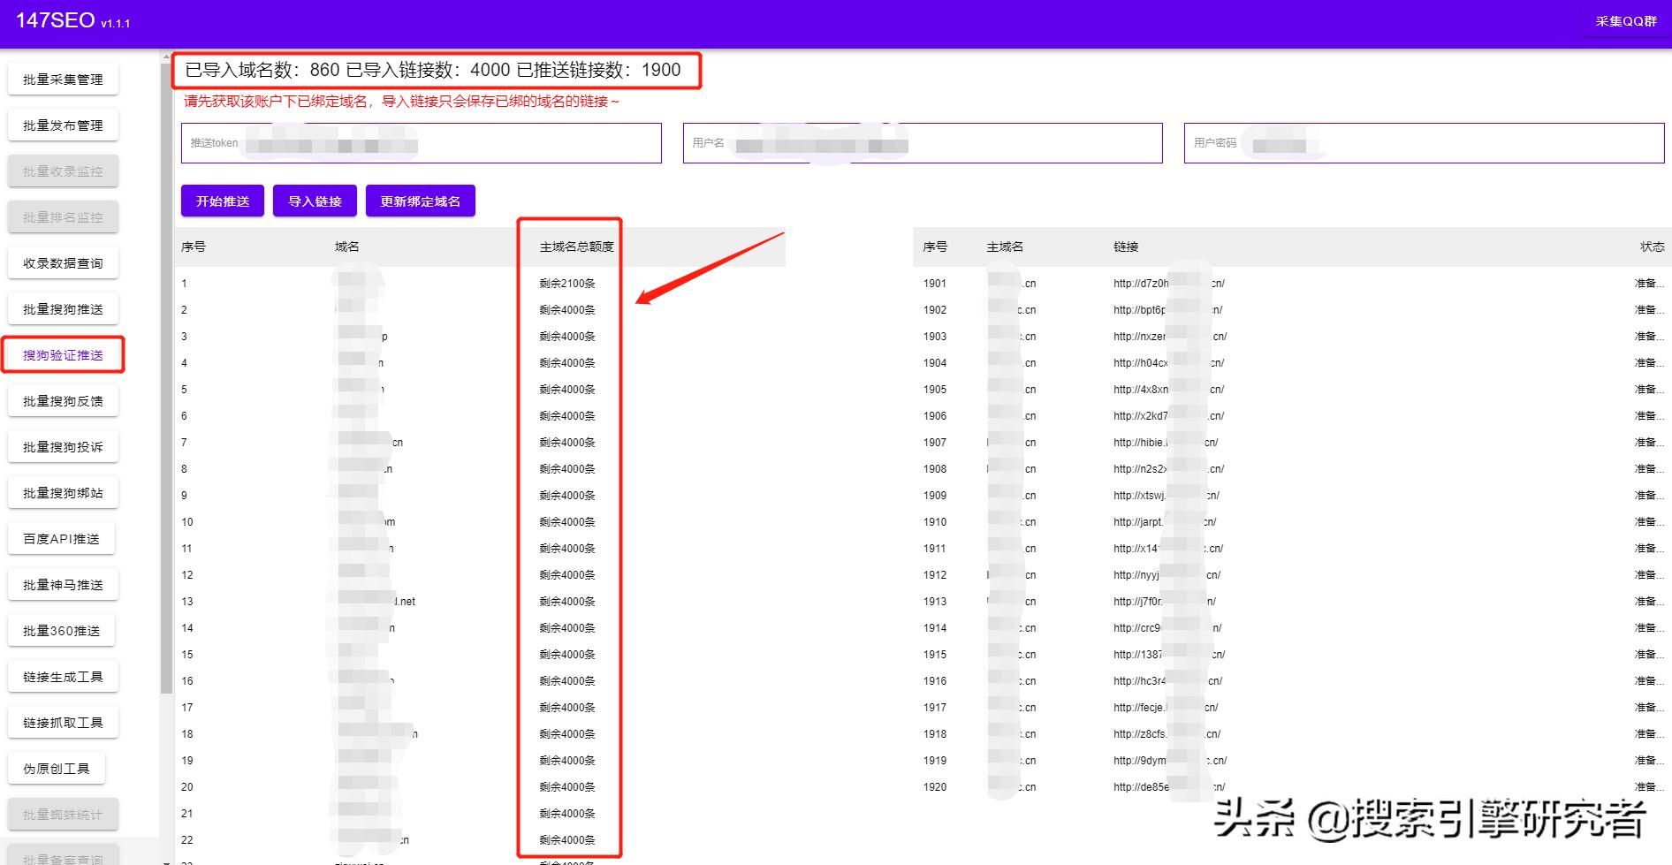Open 批量采集管理 in the sidebar

(63, 80)
